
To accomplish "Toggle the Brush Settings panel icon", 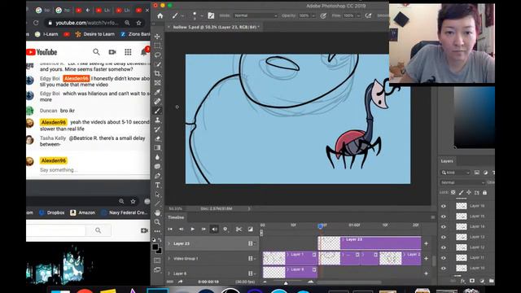I will 211,15.
